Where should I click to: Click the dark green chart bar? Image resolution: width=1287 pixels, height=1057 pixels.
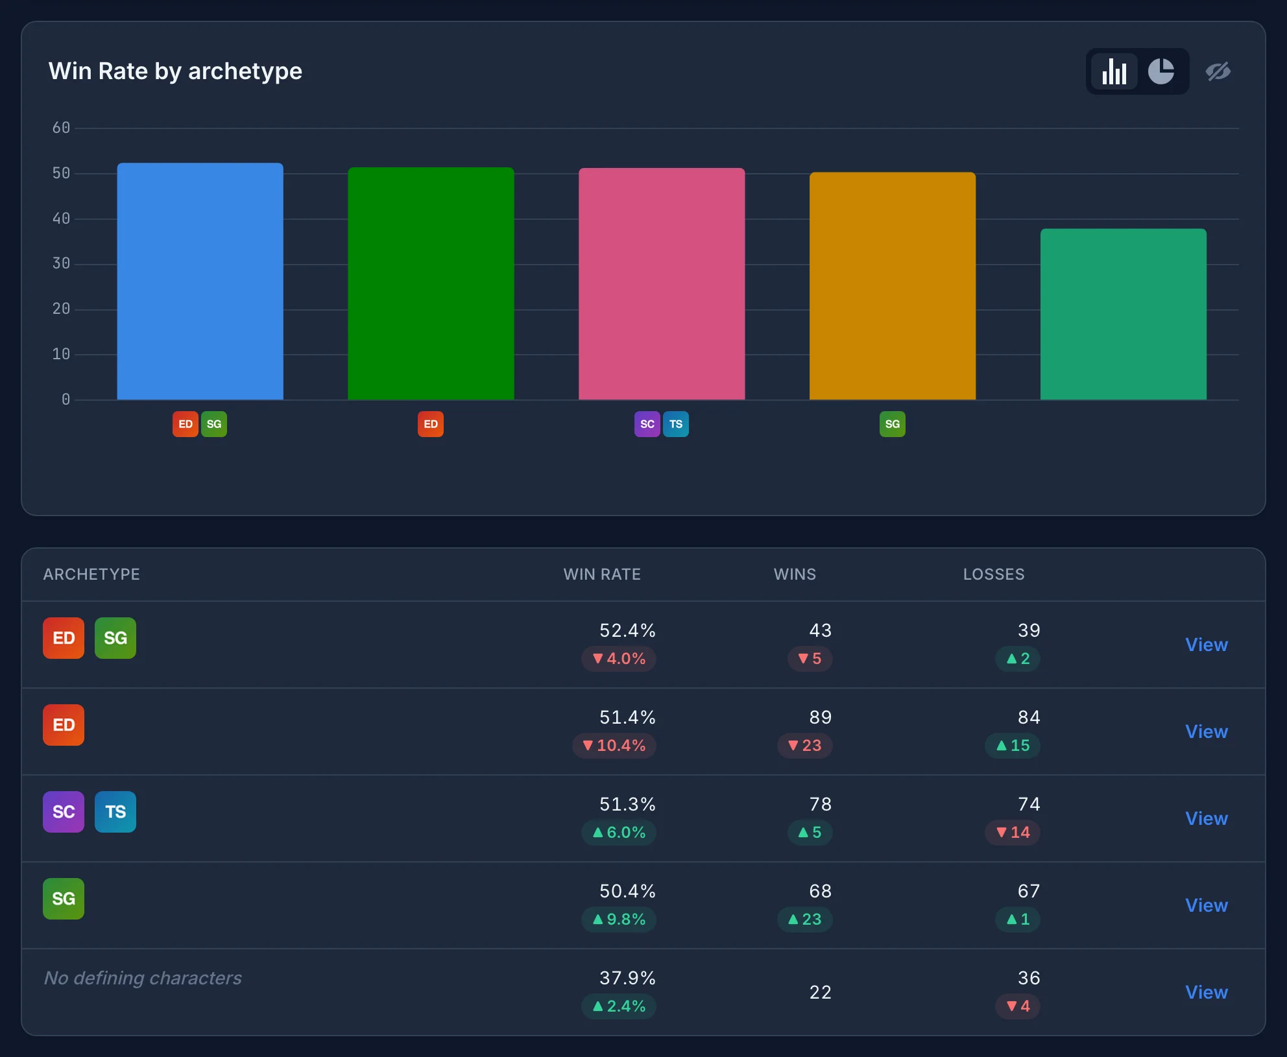click(431, 283)
